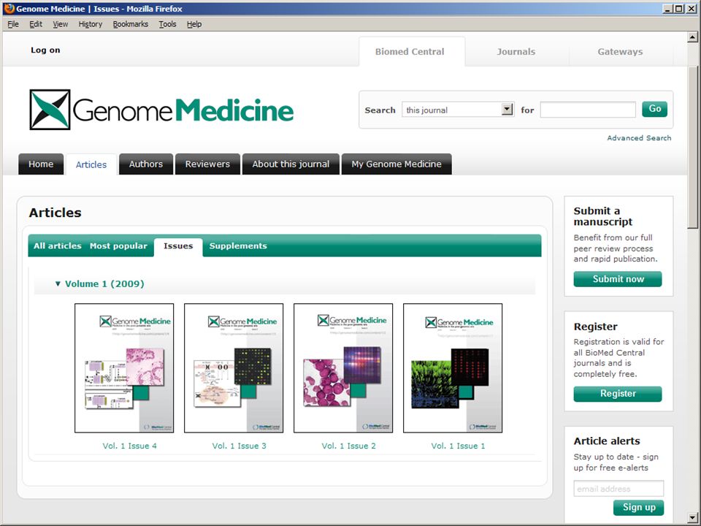The width and height of the screenshot is (701, 526).
Task: Click the Vol. 1 Issue 1 link
Action: point(459,446)
